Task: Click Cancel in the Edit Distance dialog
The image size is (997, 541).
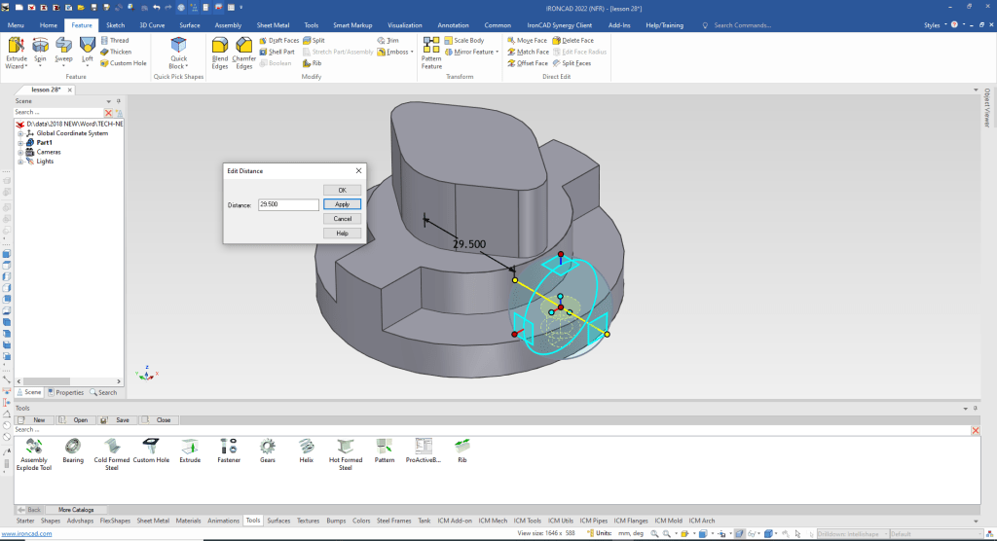Action: (x=342, y=219)
